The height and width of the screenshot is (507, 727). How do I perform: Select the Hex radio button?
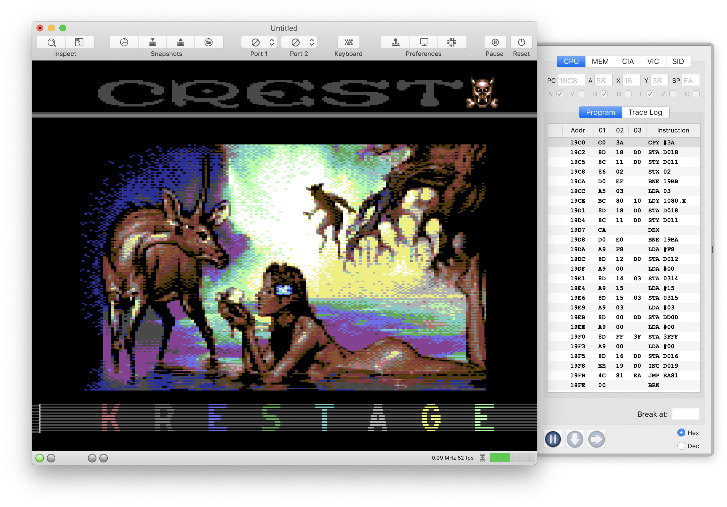(681, 432)
